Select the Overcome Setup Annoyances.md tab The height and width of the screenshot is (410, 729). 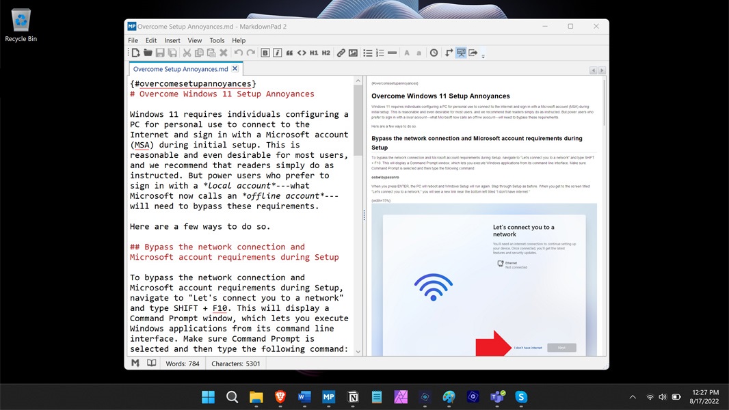(180, 69)
